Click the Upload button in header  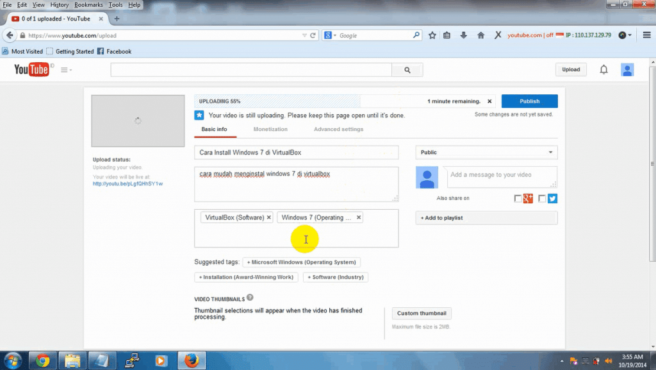pos(571,69)
